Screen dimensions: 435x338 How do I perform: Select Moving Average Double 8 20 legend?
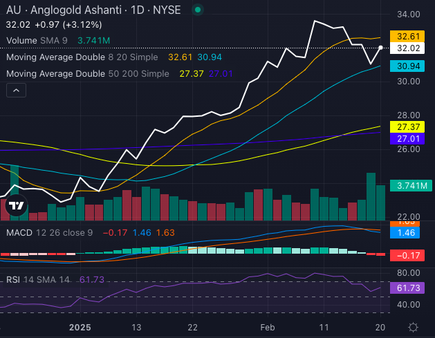82,57
